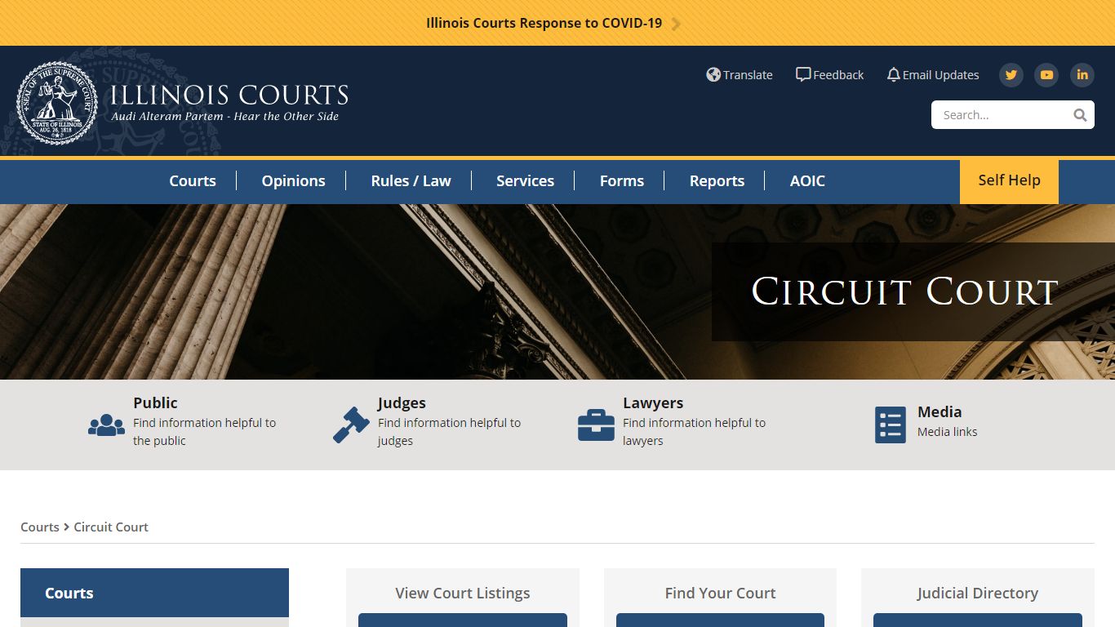Click the Judges gavel icon

click(351, 425)
